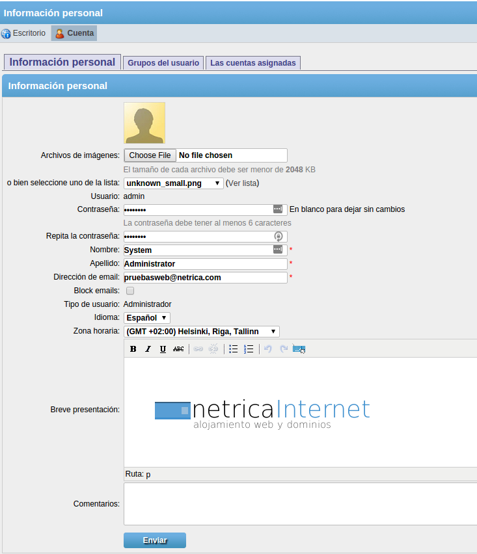Viewport: 477px width, 554px height.
Task: Redo edit in the editor
Action: tap(283, 349)
